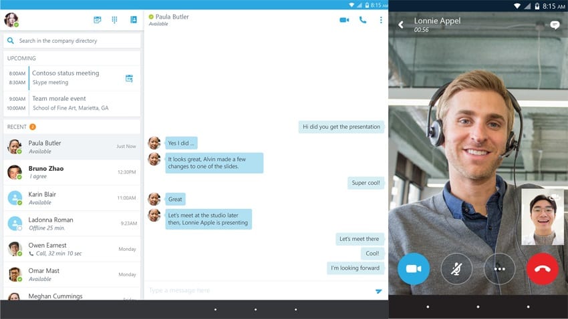Start video call with Paula Butler

(344, 20)
